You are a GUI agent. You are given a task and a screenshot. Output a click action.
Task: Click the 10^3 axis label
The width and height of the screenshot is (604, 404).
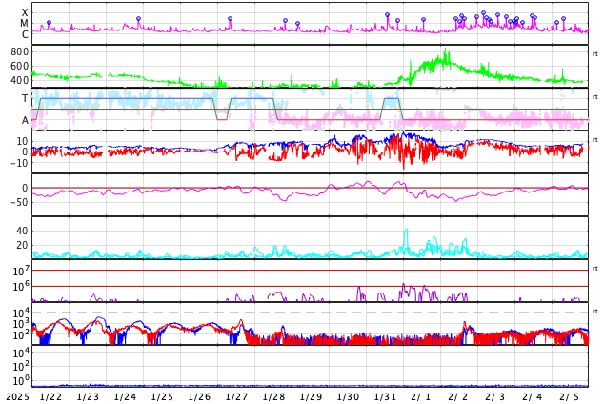(22, 324)
